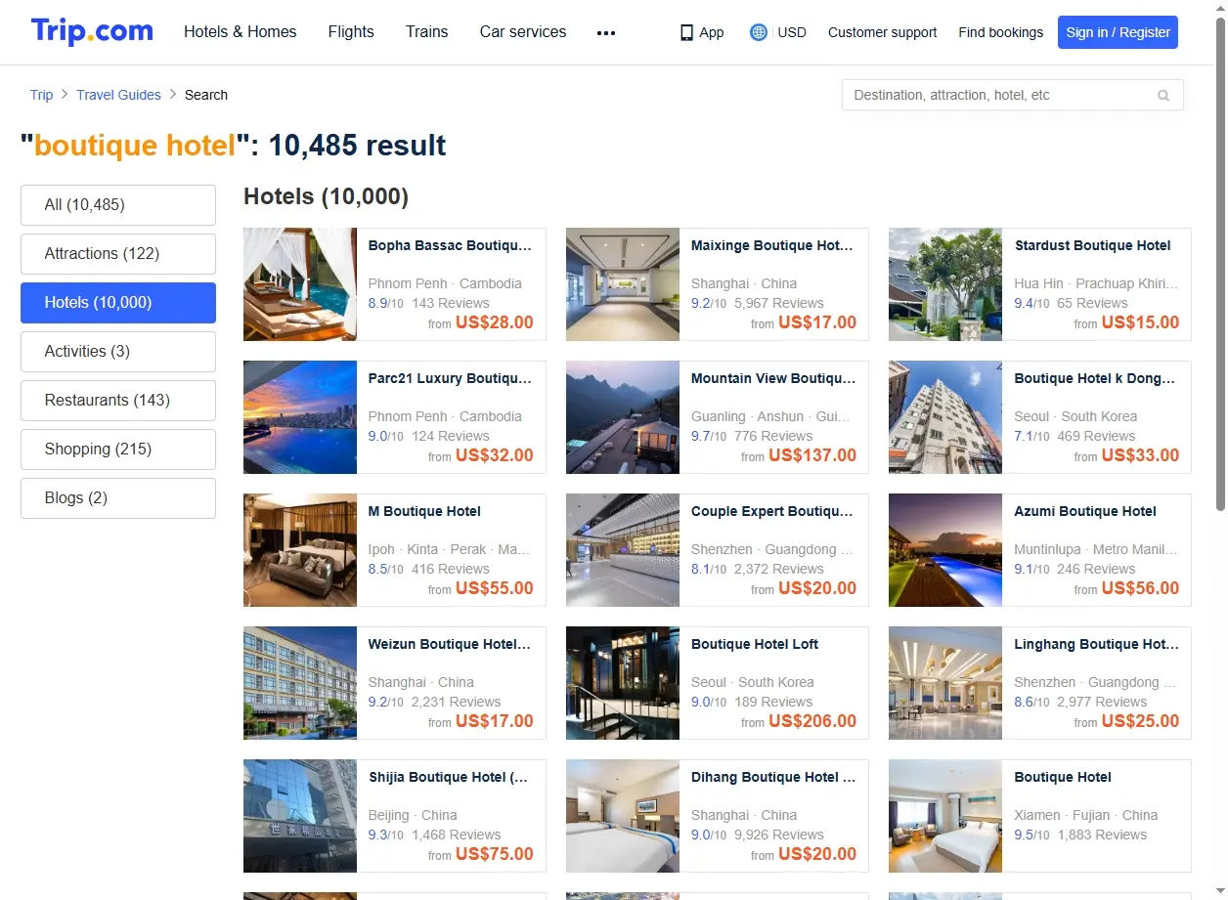
Task: Click Maixinge Boutique Hotel title
Action: pos(772,246)
